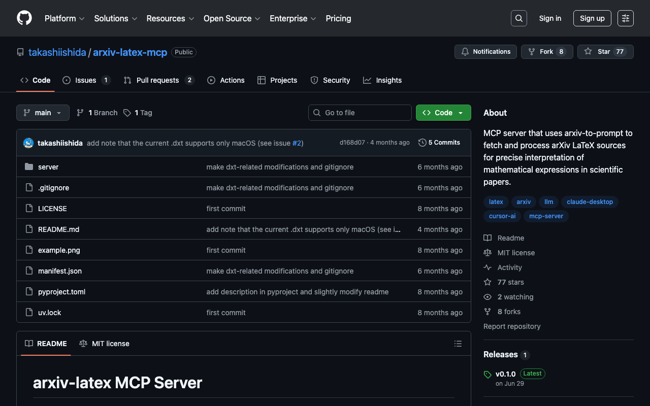This screenshot has height=406, width=650.
Task: Click the search magnifier icon in header
Action: pos(518,18)
